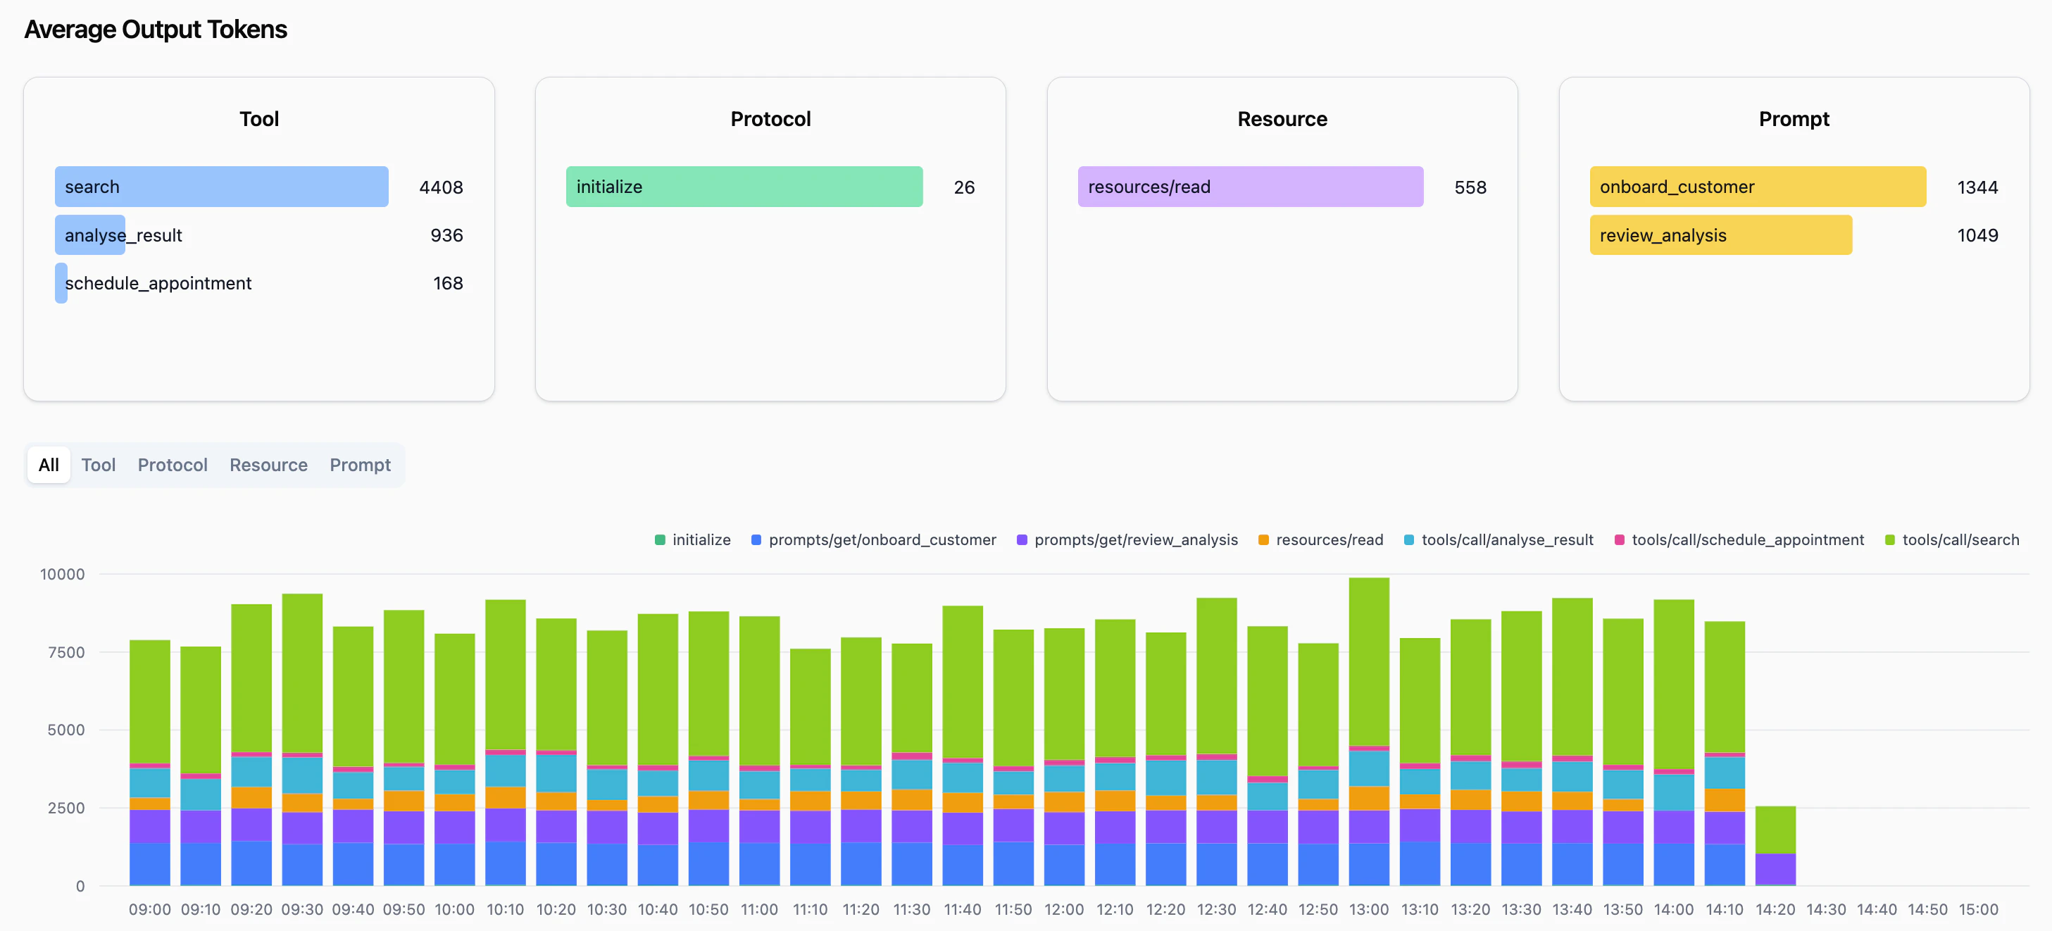
Task: Click the tools/call/search legend marker
Action: click(1889, 539)
